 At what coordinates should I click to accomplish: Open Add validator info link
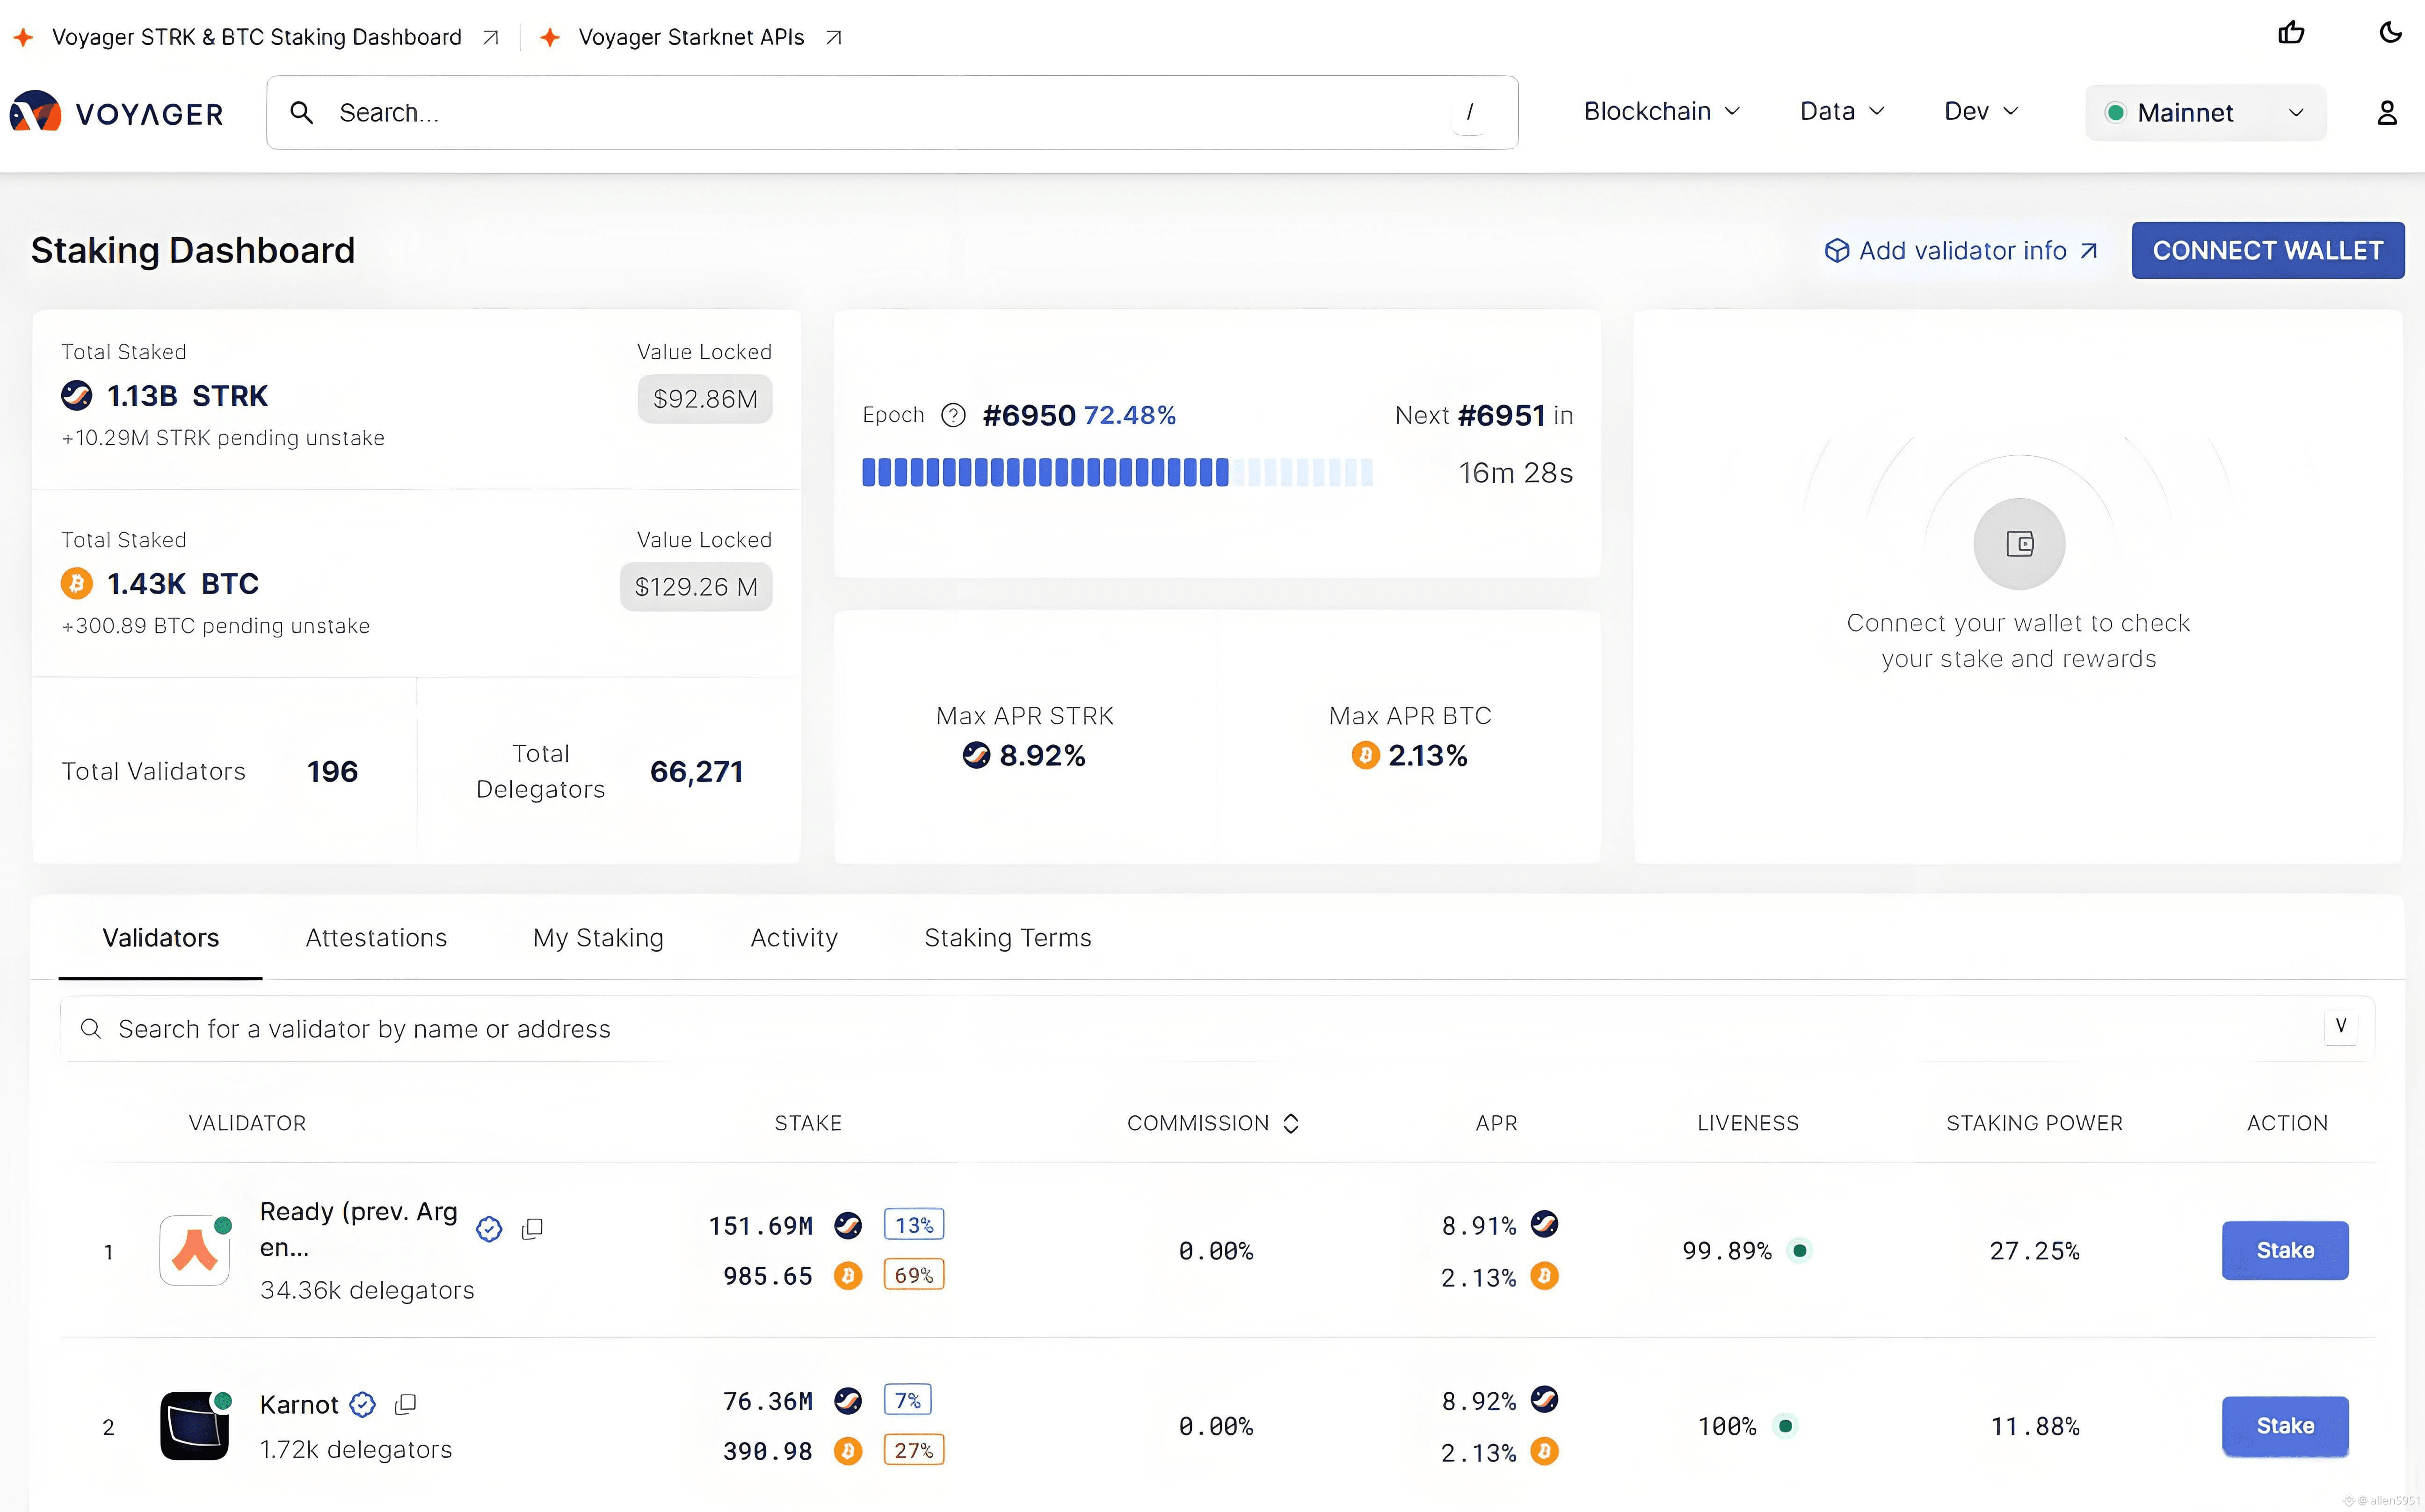tap(1961, 251)
